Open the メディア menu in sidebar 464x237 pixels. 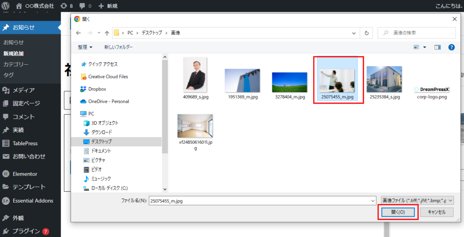(x=24, y=90)
